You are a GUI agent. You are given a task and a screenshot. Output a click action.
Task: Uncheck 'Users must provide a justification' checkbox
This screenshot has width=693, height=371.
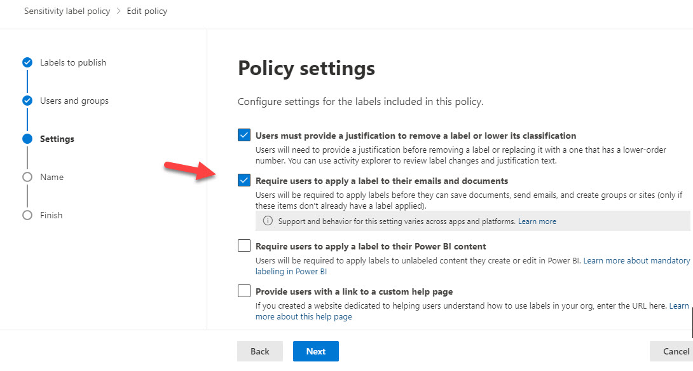pos(244,136)
